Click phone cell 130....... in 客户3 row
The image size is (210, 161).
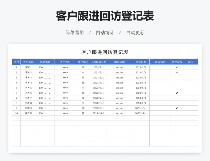coord(45,77)
